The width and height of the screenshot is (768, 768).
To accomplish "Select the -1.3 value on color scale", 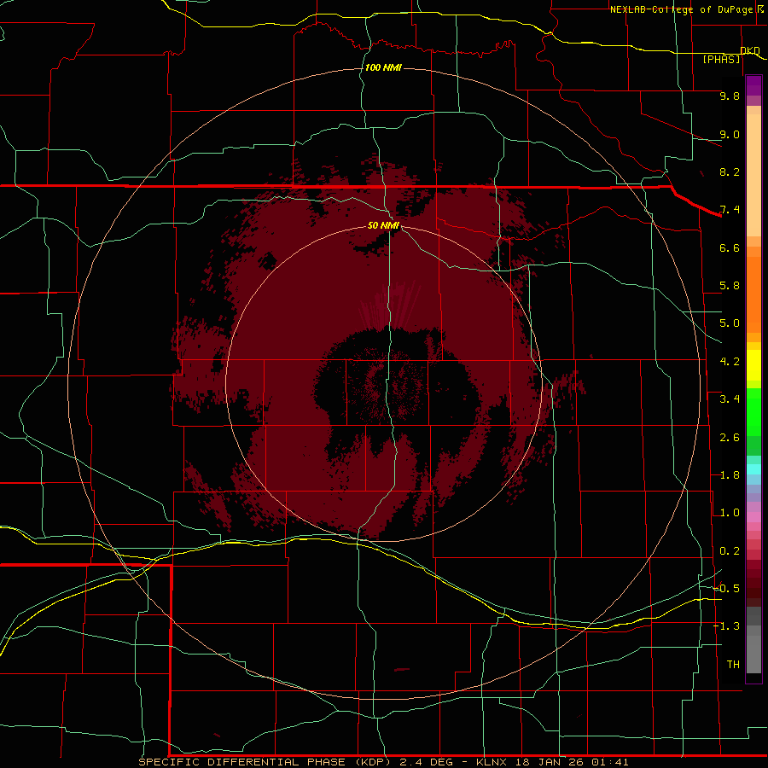I will click(x=726, y=626).
